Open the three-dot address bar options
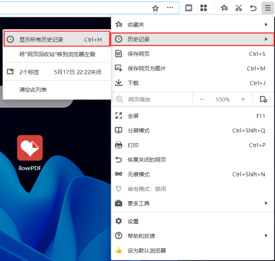 [170, 8]
